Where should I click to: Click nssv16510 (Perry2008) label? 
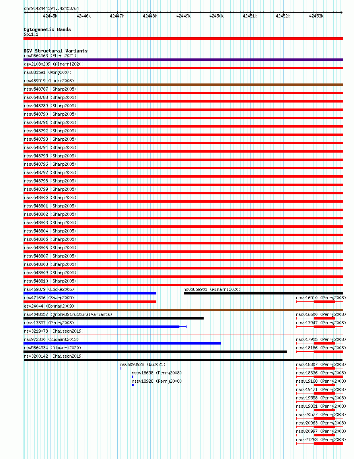pyautogui.click(x=321, y=297)
